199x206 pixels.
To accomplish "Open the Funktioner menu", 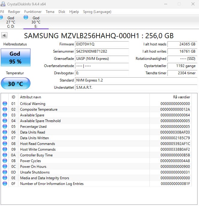I will pos(33,12).
